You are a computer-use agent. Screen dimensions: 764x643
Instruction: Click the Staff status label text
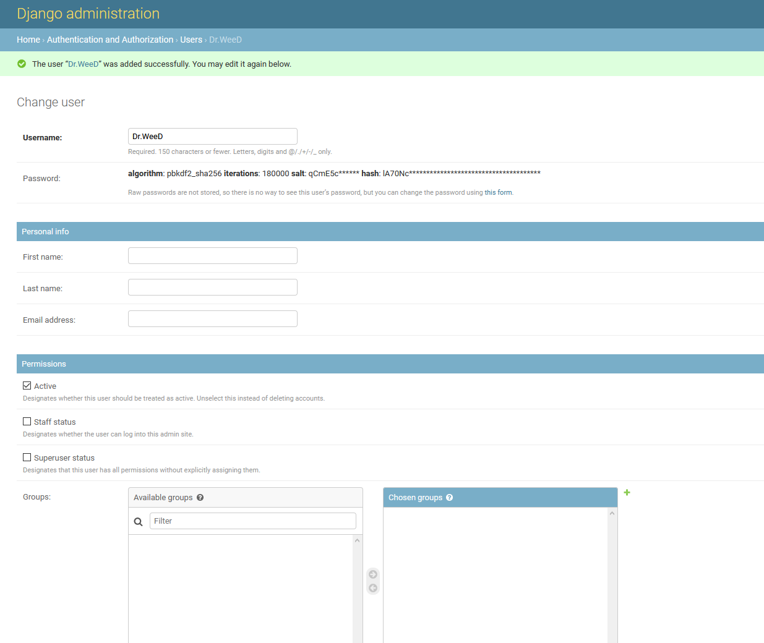(x=55, y=422)
